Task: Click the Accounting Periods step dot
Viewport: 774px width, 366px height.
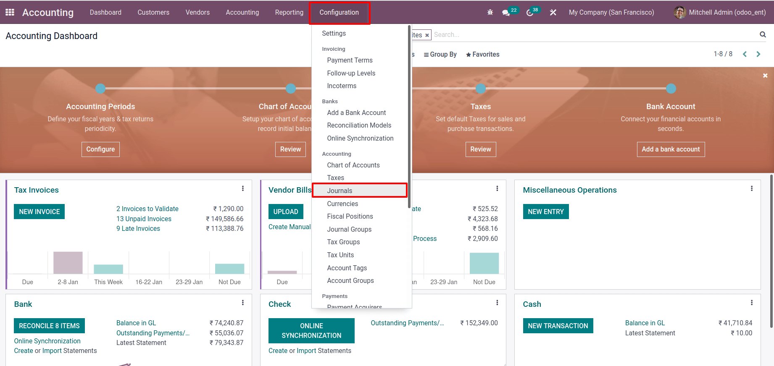Action: pos(100,89)
